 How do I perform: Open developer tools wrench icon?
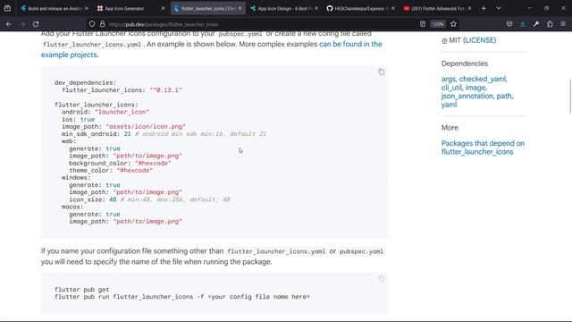click(x=536, y=24)
